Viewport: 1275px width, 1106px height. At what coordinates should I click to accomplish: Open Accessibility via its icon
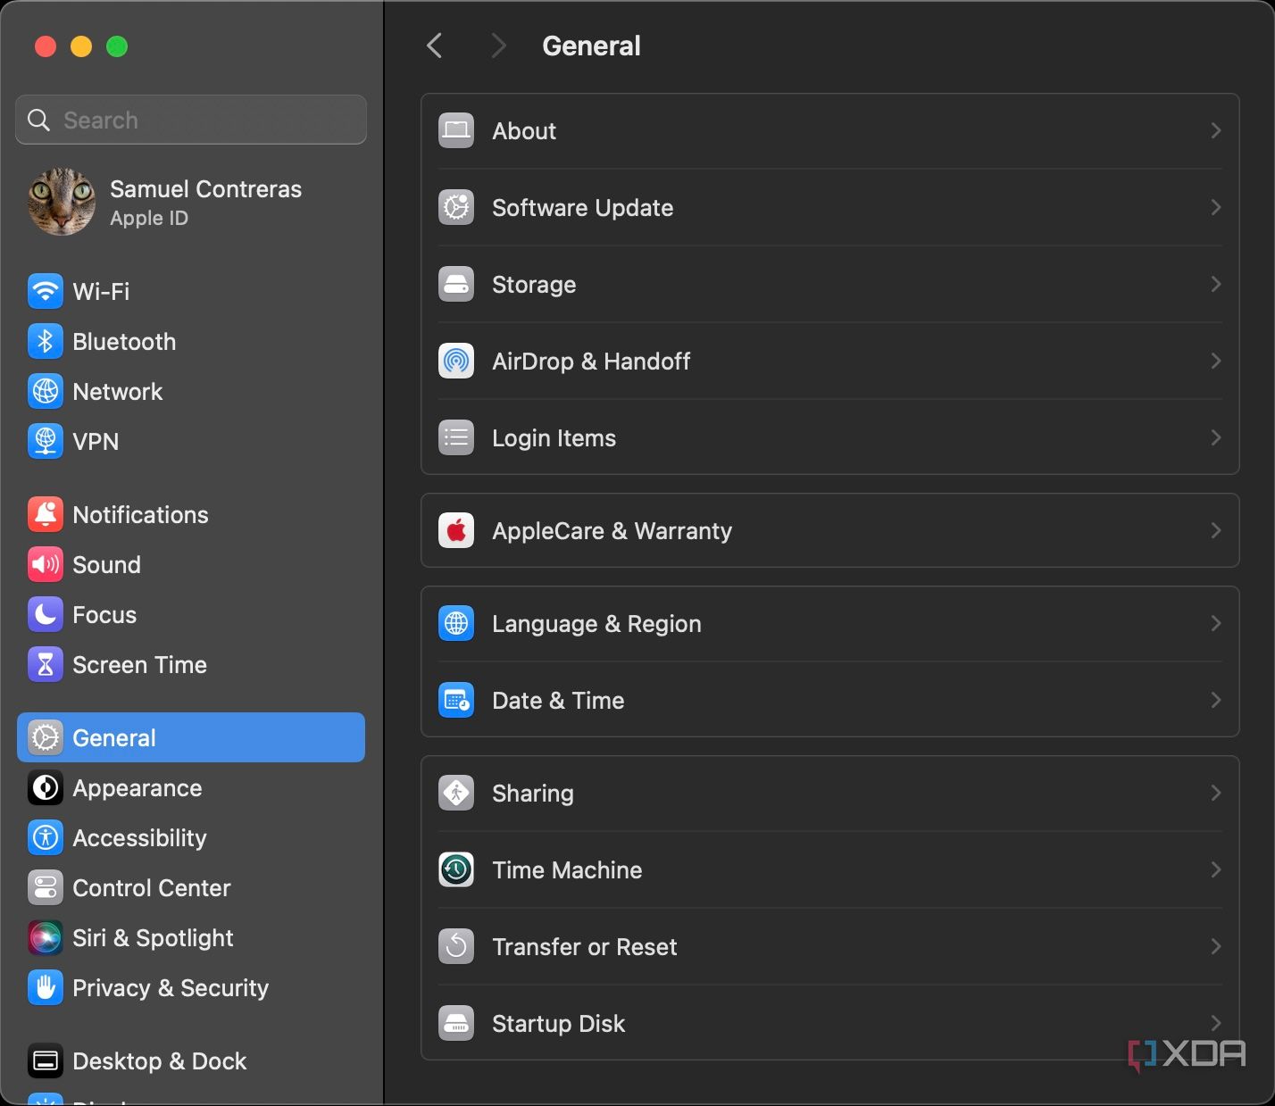pos(45,837)
